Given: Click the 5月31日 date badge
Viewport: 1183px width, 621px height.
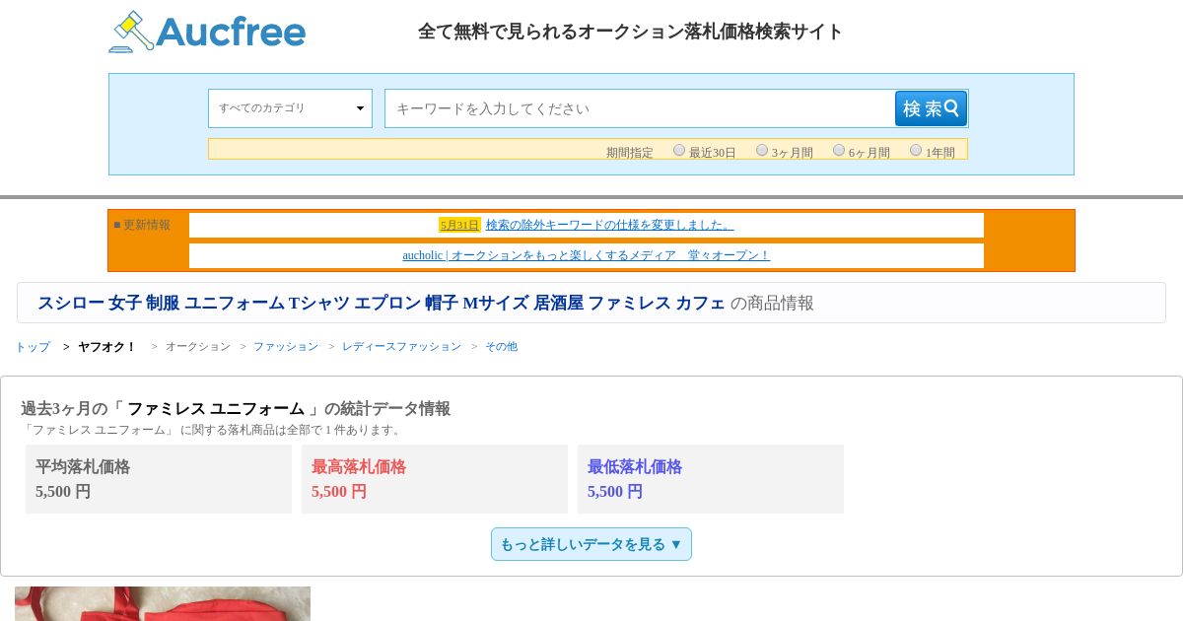Looking at the screenshot, I should 459,225.
